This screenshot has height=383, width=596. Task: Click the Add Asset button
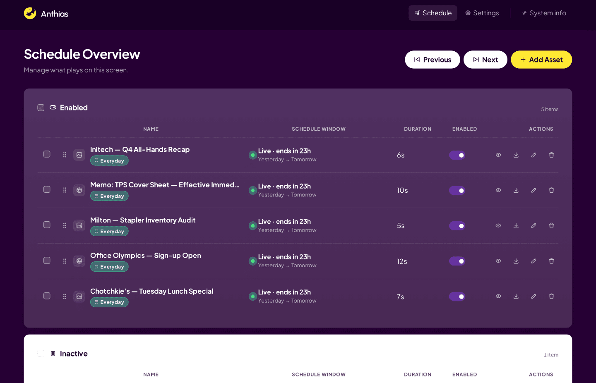[541, 60]
